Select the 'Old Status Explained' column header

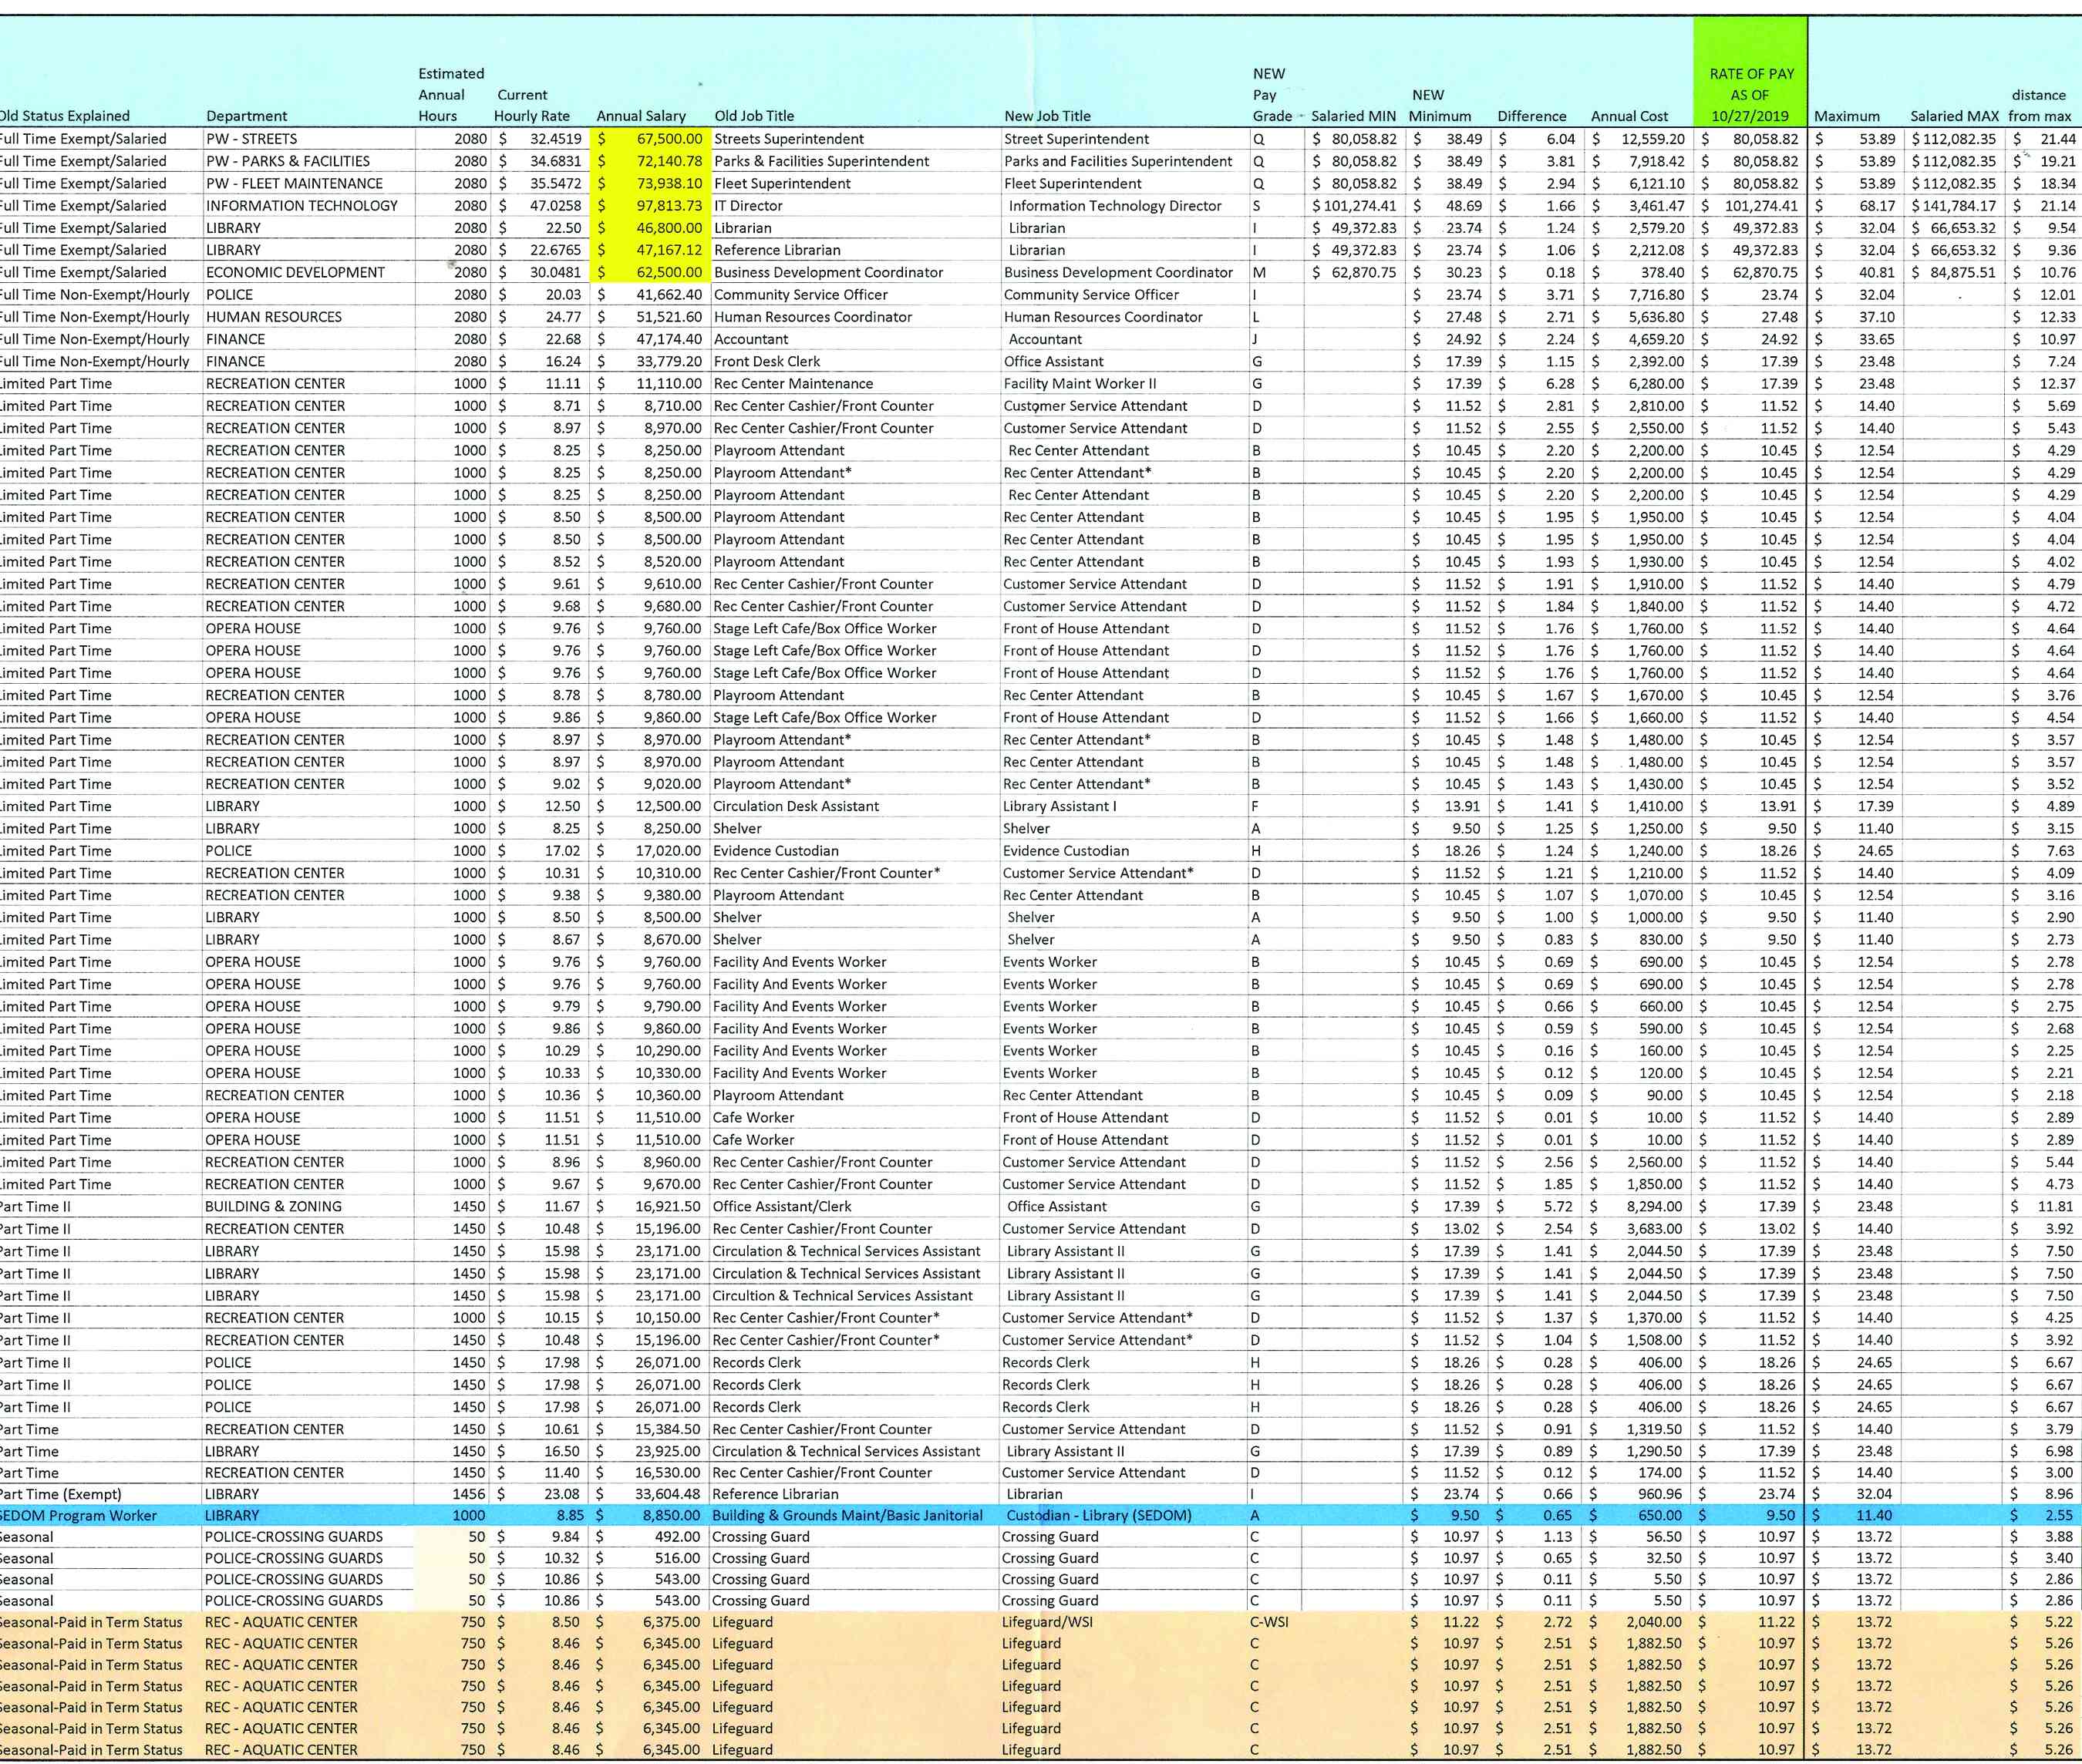tap(65, 116)
